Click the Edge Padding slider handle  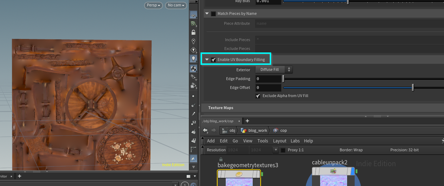pyautogui.click(x=283, y=79)
